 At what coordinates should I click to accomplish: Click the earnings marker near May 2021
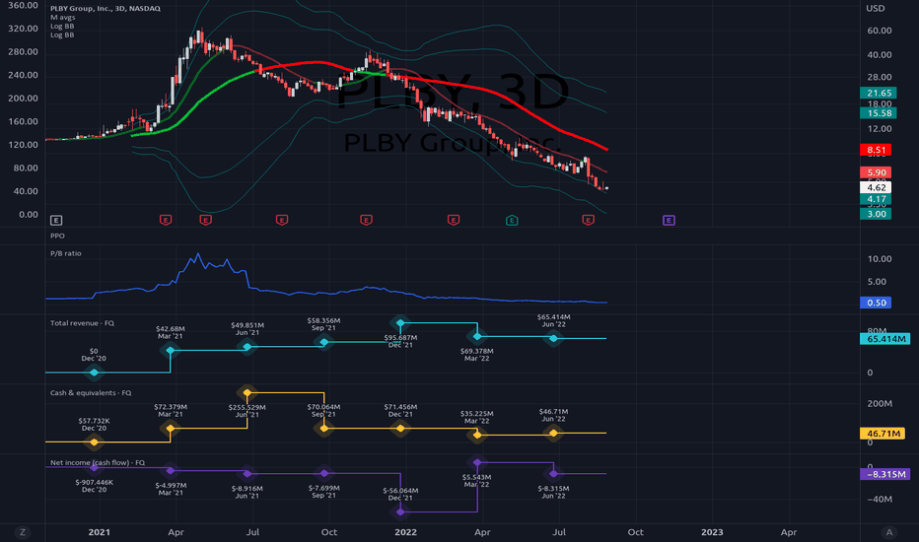pos(205,221)
